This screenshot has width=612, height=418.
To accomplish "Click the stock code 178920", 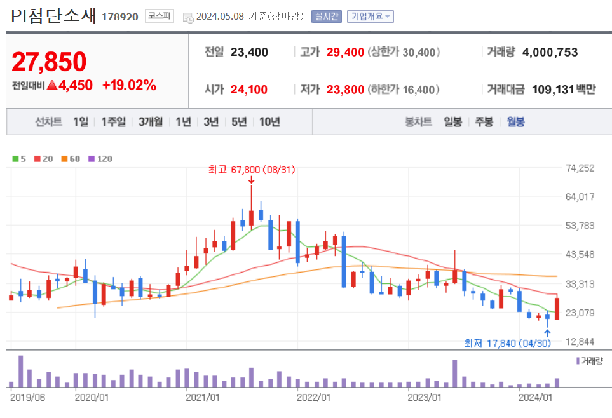I will [x=120, y=17].
